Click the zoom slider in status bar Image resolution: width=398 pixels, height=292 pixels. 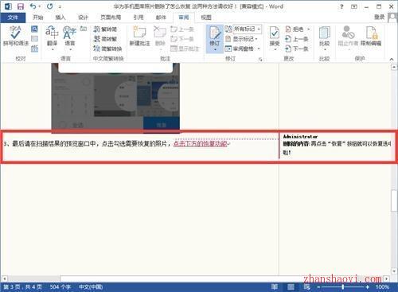[x=343, y=286]
